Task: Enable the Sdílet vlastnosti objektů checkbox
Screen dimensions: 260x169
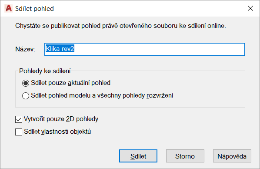Action: [x=19, y=132]
